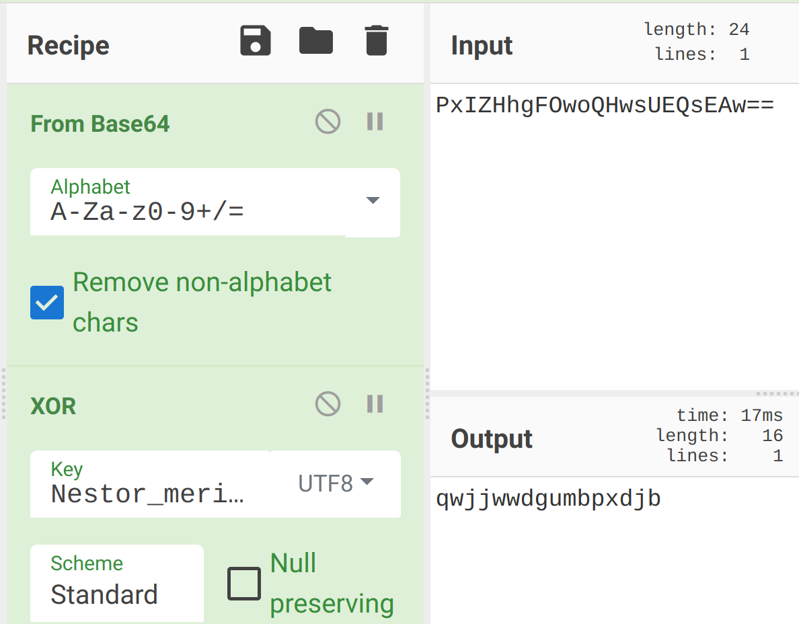Enable the Null preserving checkbox
Image resolution: width=799 pixels, height=624 pixels.
[244, 583]
